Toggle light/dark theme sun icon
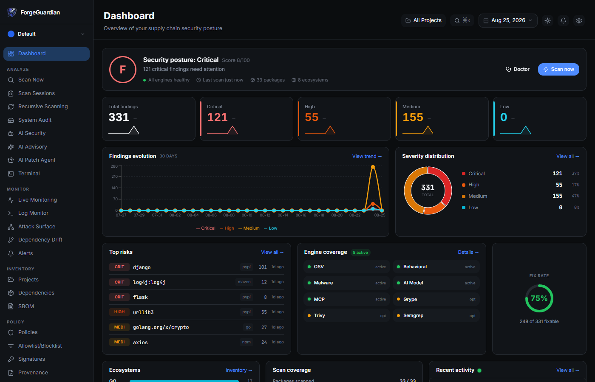 click(x=547, y=20)
